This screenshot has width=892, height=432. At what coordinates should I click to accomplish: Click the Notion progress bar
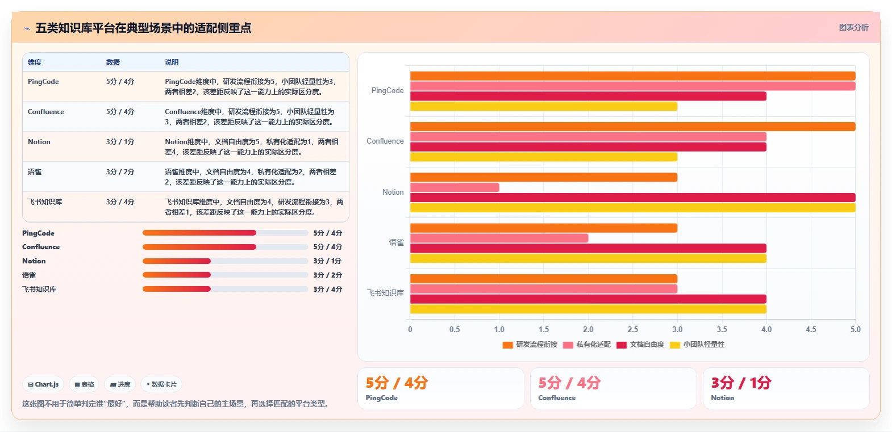[x=225, y=261]
